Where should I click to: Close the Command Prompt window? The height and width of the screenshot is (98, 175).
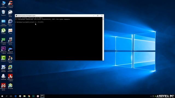click(x=102, y=16)
